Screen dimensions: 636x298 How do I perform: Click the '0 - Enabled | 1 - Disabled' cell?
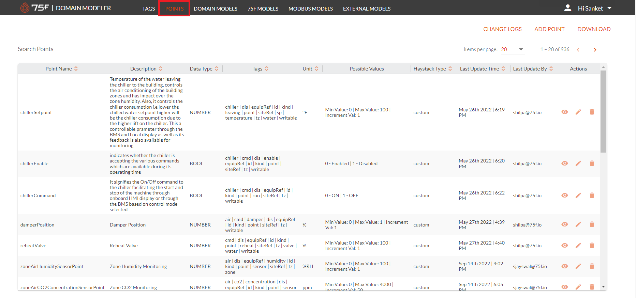pos(351,163)
